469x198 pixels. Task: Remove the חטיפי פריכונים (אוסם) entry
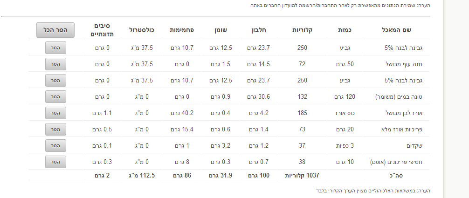click(55, 162)
